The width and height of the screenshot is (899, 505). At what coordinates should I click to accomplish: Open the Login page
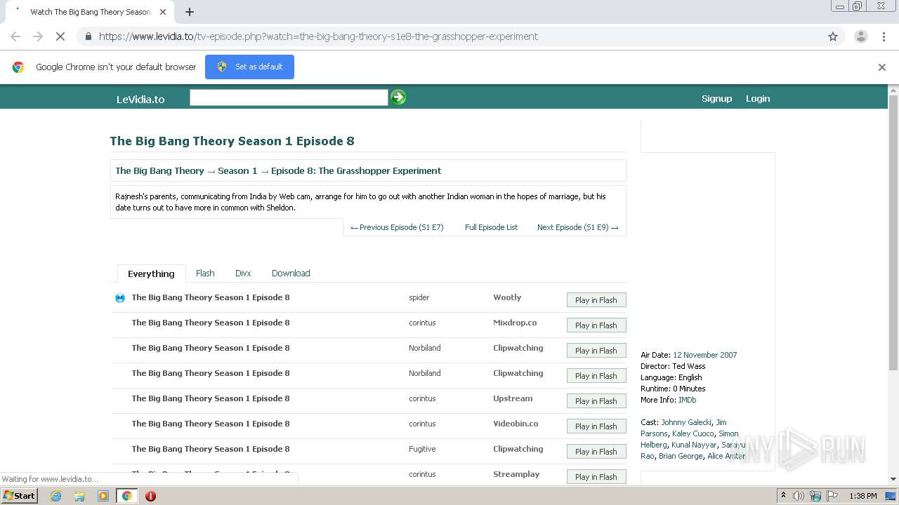coord(758,99)
